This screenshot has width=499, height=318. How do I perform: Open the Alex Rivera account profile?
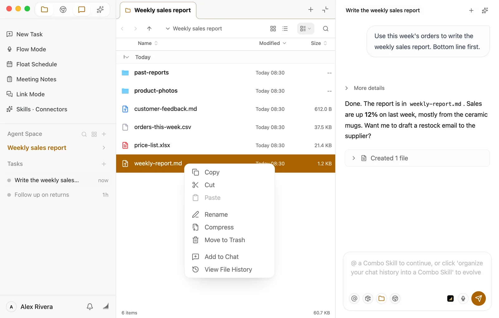30,307
